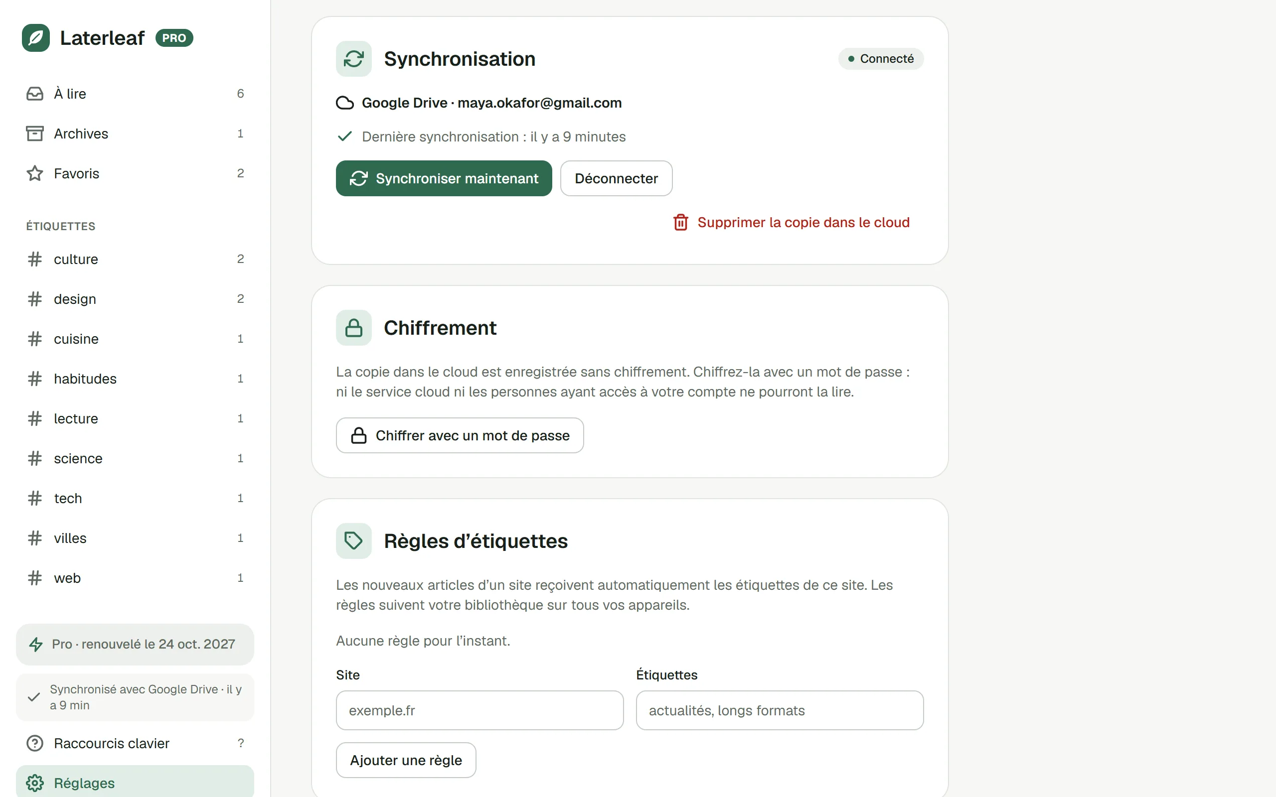Image resolution: width=1276 pixels, height=797 pixels.
Task: Click the Règles d'étiquettes tag icon
Action: coord(354,541)
